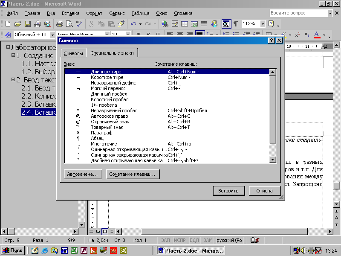Viewport: 341px width, 256px height.
Task: Collapse 2. Ввод текста section in map
Action: pos(13,80)
